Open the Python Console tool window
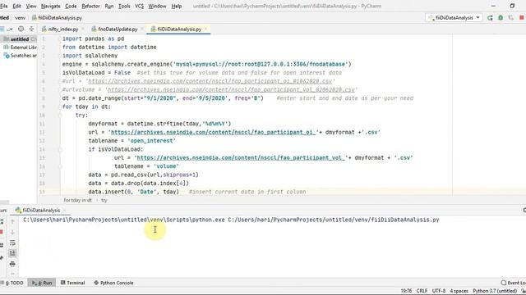The height and width of the screenshot is (295, 526). 113,283
